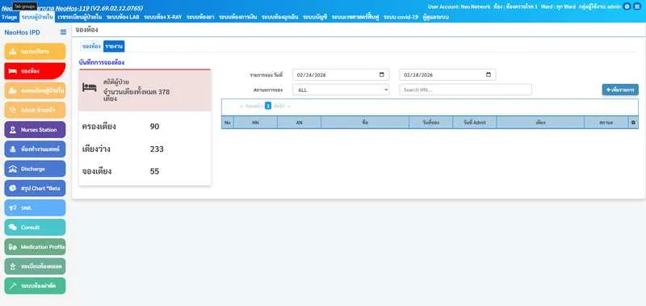Click NeoHos-119 title link in header
Screen dimensions: 646x306
coord(99,8)
